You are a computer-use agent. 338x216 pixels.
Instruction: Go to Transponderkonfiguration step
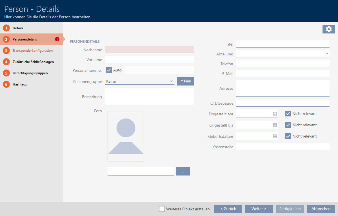pos(32,51)
